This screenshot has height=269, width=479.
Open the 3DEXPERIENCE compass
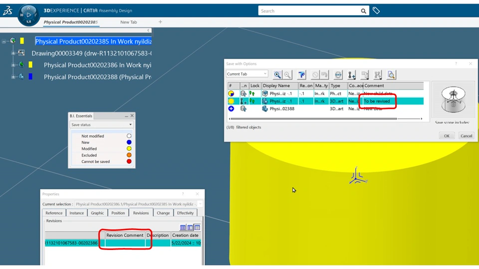point(28,15)
